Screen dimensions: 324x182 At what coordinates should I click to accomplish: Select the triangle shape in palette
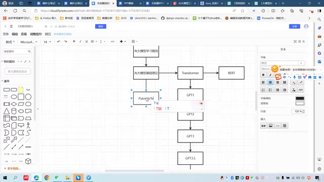pyautogui.click(x=7, y=111)
